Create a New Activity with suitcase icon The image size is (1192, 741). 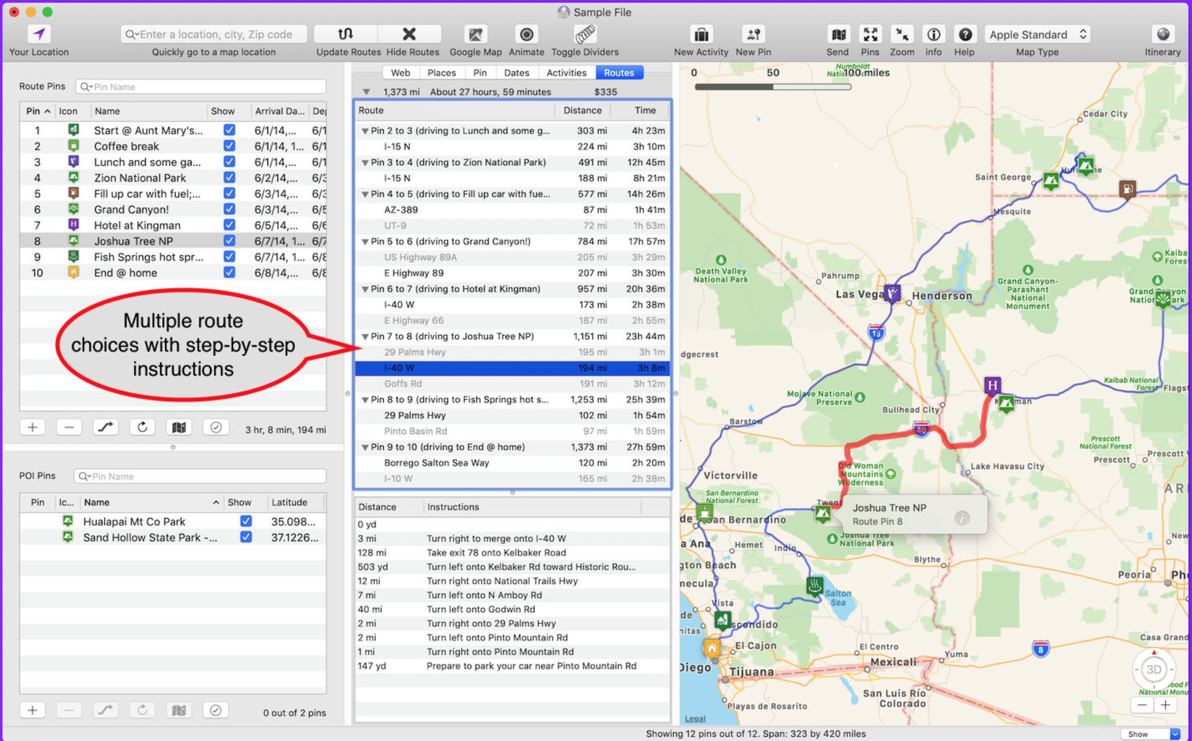pos(701,35)
